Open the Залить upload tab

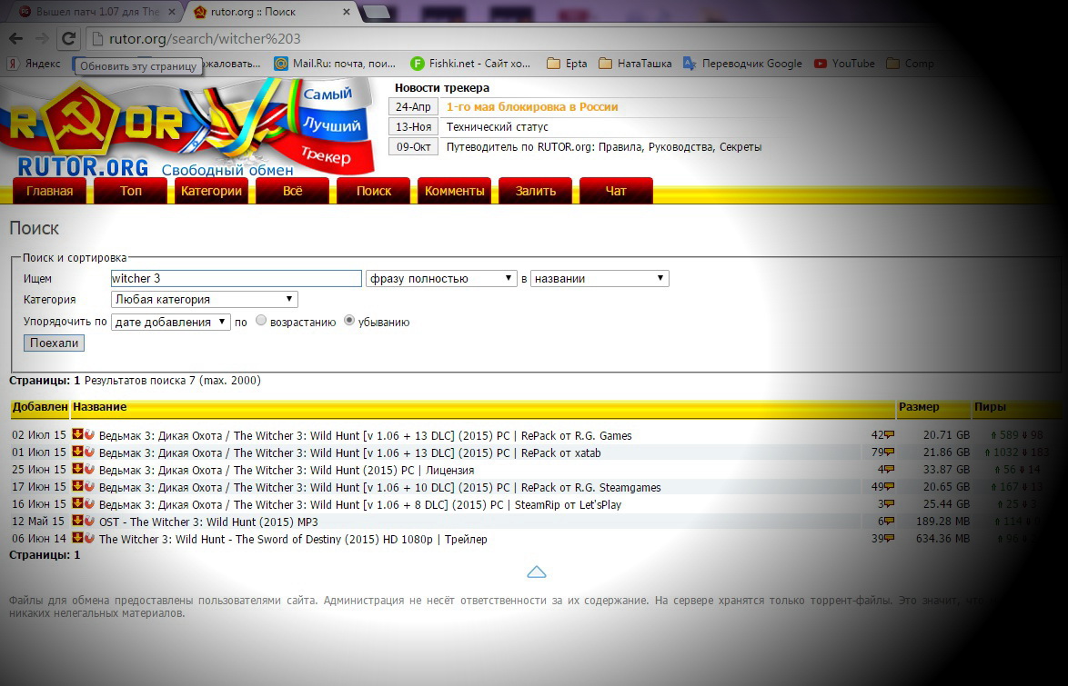(535, 191)
